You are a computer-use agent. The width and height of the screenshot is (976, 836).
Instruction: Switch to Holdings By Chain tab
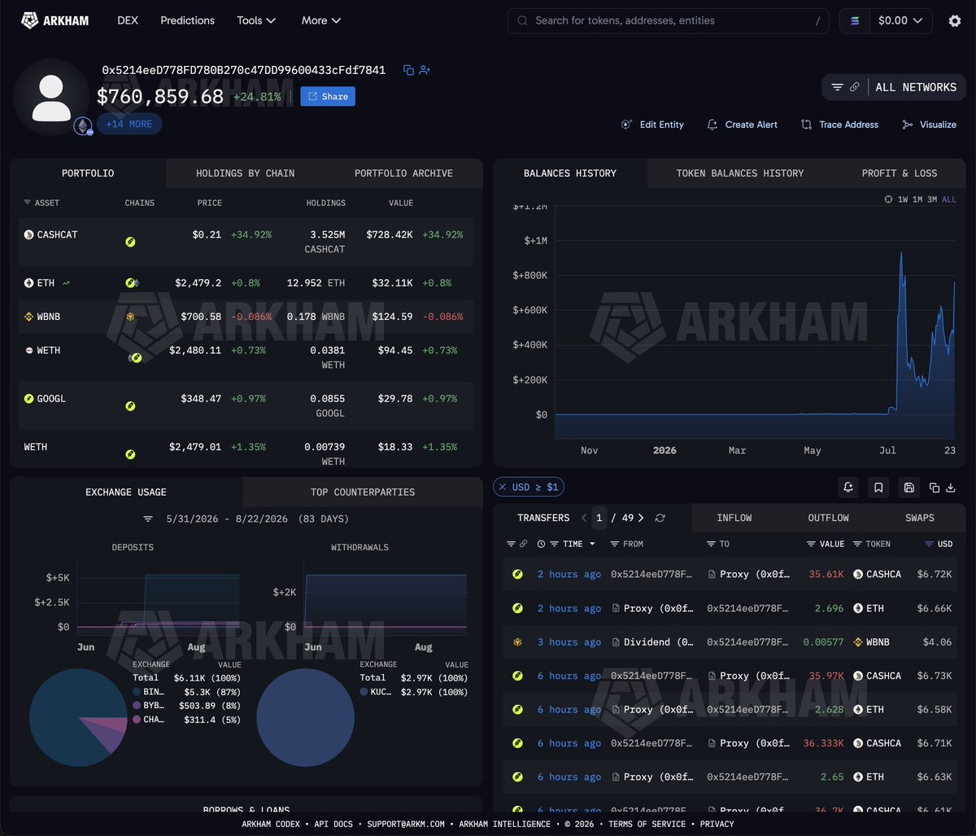(x=245, y=173)
